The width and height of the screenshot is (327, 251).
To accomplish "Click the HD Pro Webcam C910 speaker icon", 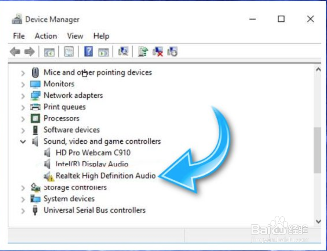I will tap(47, 153).
